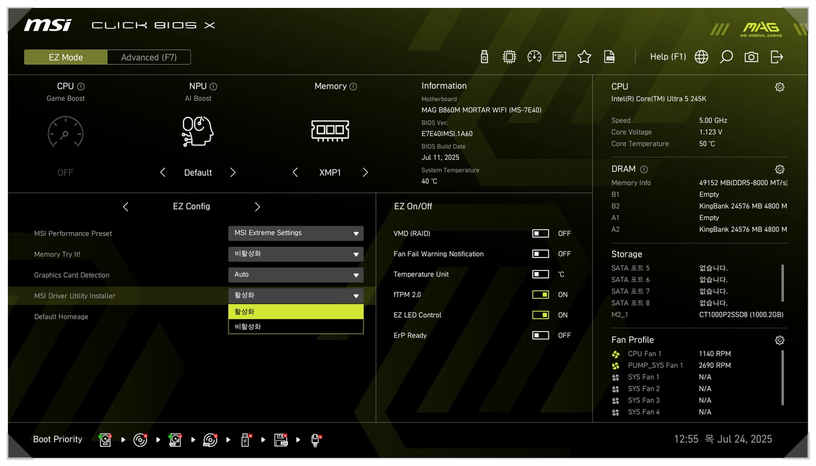Viewport: 816px width, 466px height.
Task: Turn off the fTPM 2.0 switch
Action: coord(541,295)
